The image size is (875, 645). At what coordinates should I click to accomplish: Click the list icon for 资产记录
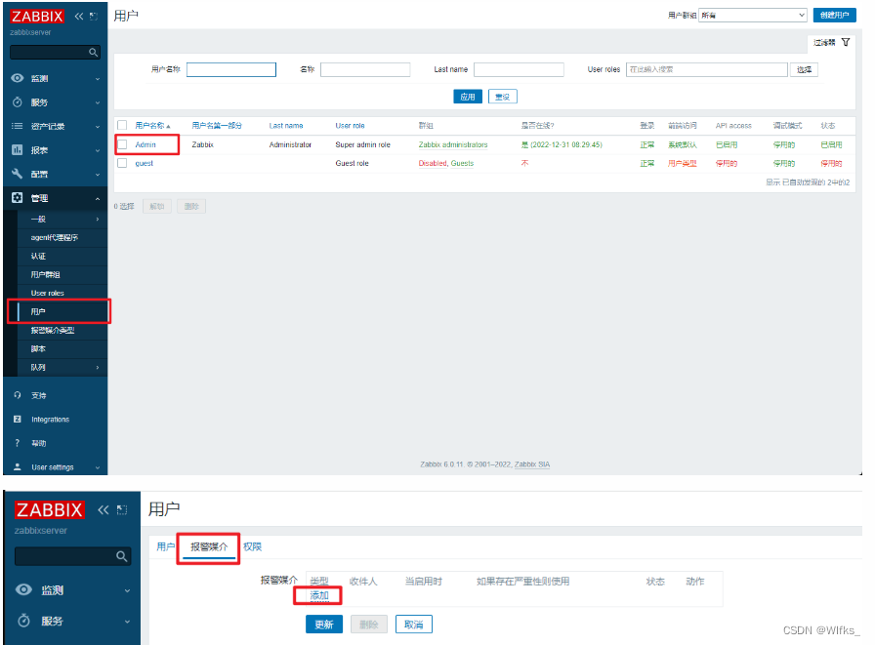click(x=18, y=126)
